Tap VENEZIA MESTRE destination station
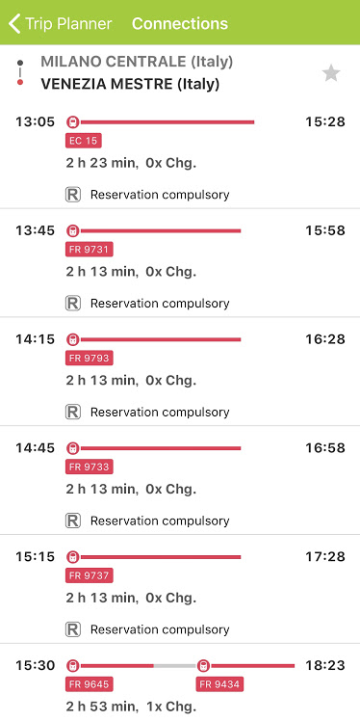 130,84
